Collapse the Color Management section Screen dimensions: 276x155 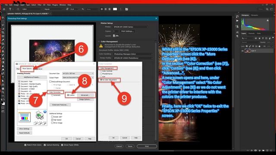(x=99, y=42)
